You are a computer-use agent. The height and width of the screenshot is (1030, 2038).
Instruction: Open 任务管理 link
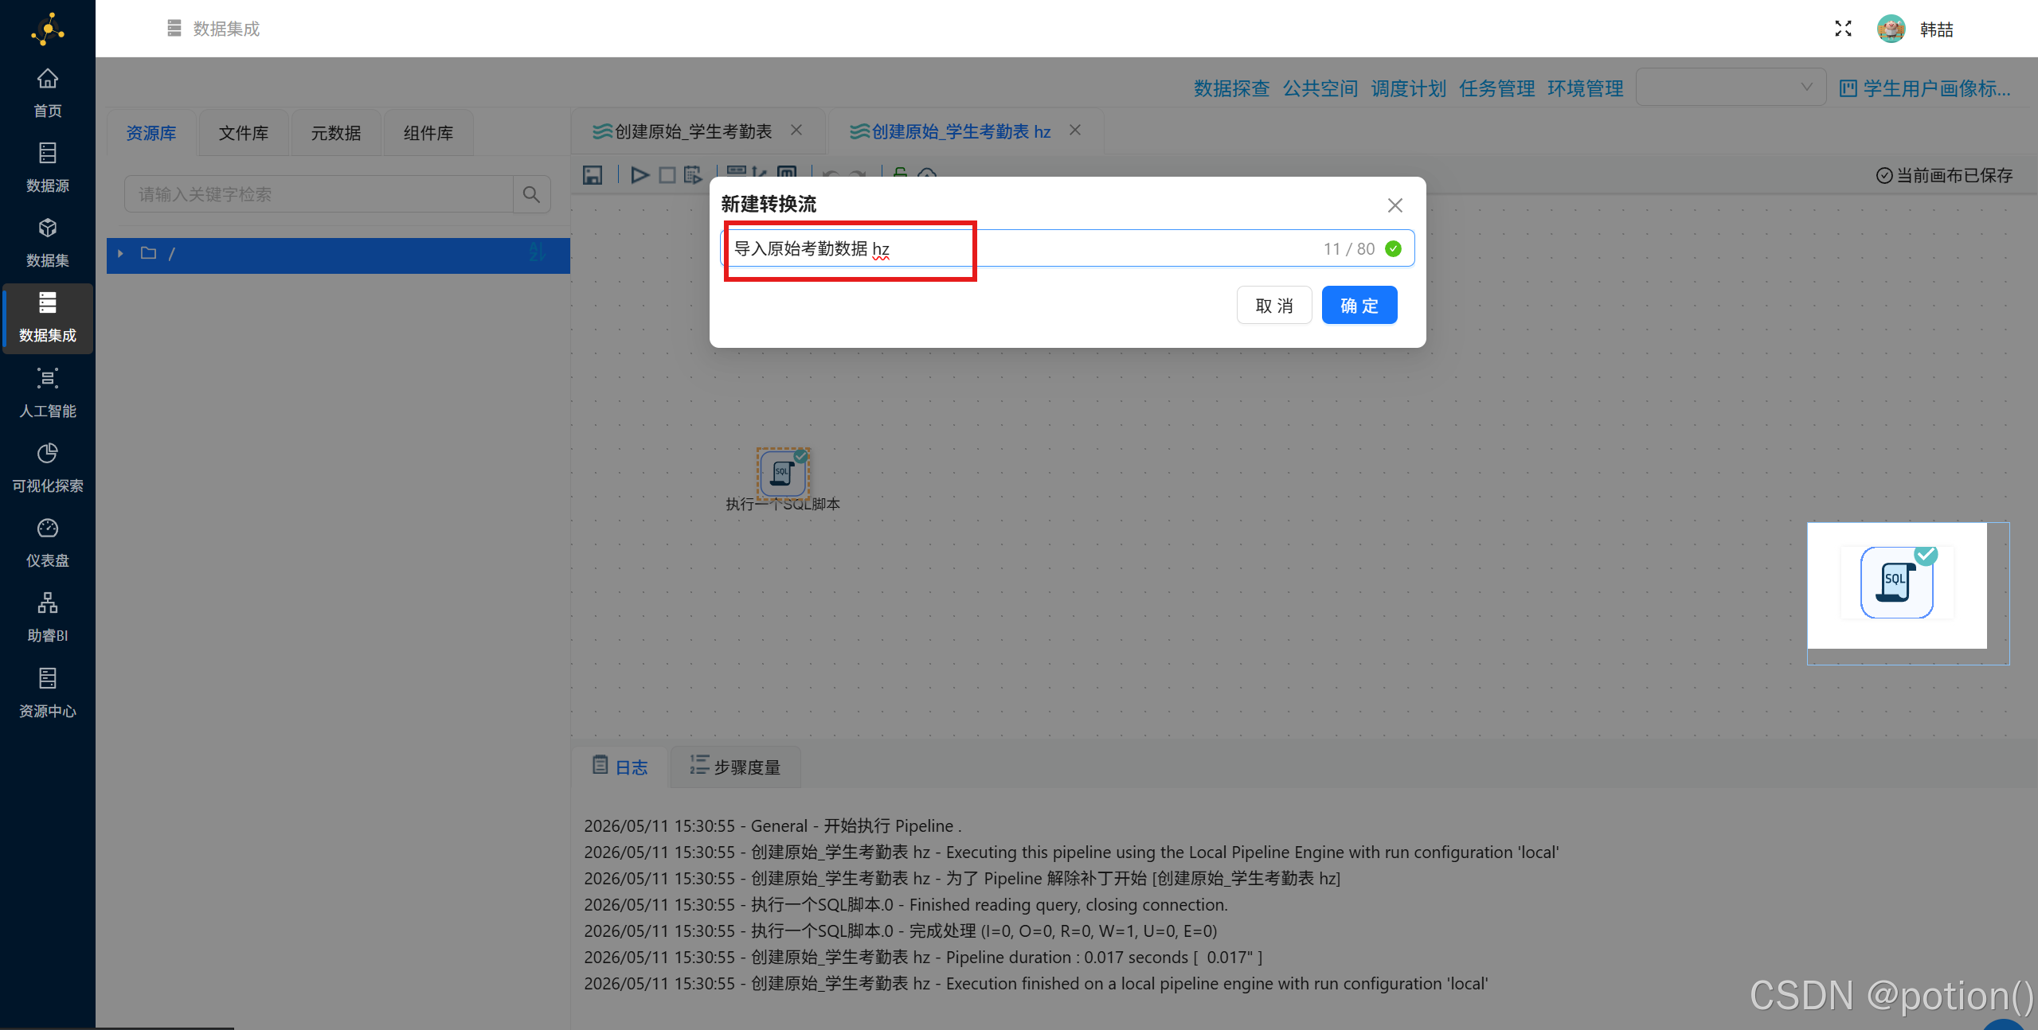(x=1496, y=88)
